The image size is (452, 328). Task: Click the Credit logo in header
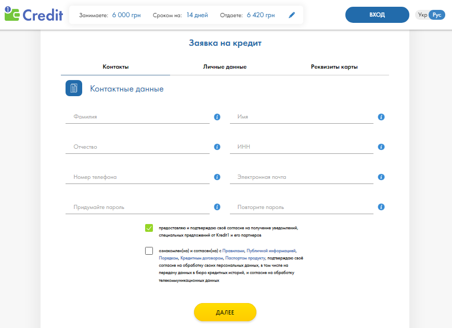[34, 14]
